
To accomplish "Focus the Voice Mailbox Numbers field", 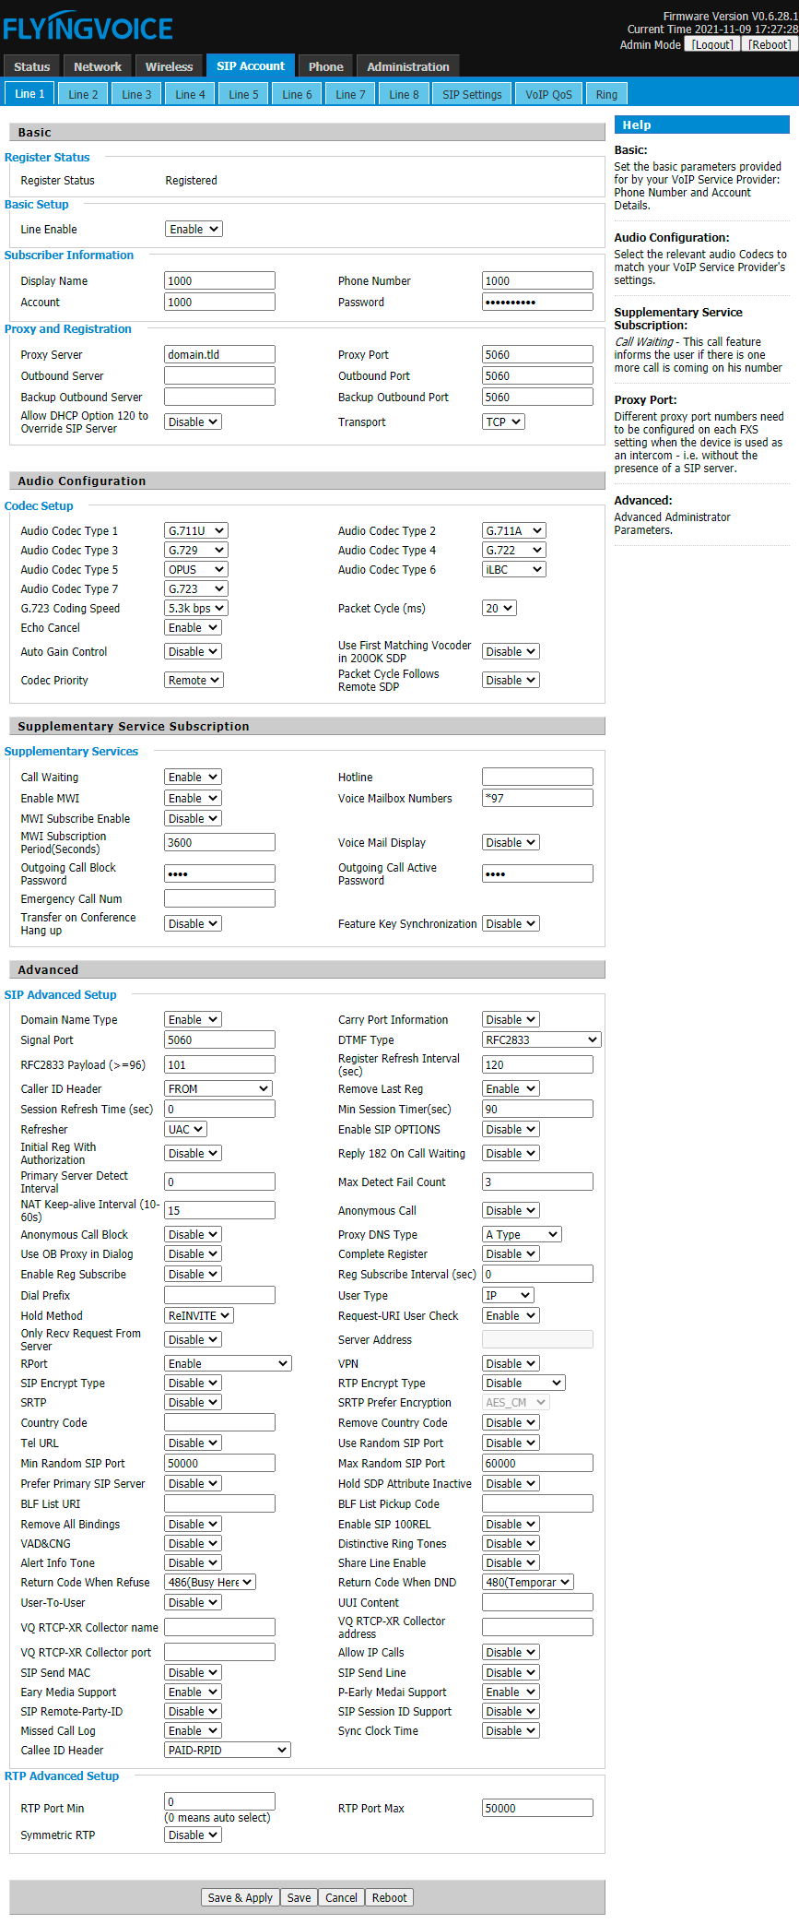I will tap(537, 798).
